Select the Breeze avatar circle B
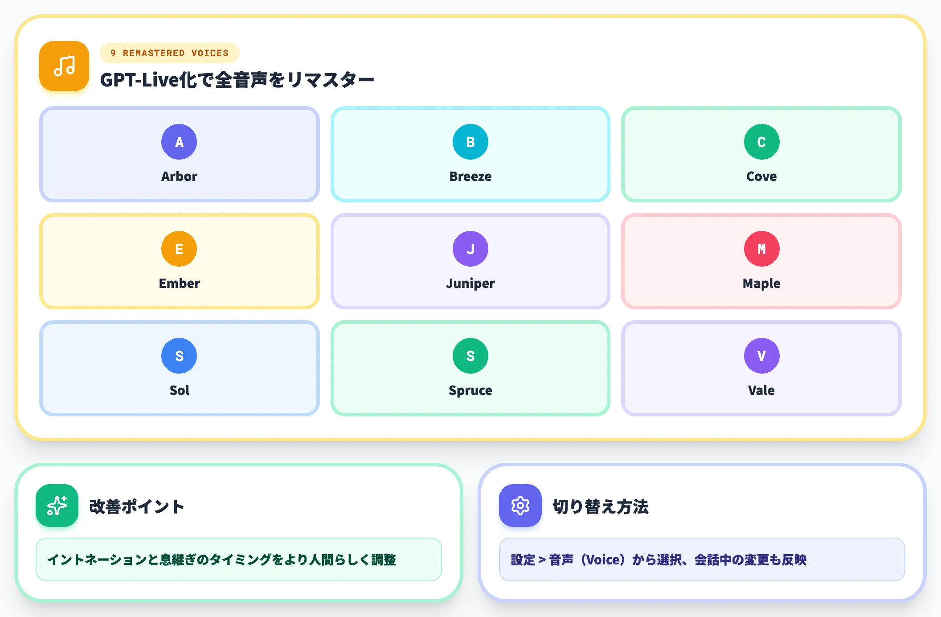The width and height of the screenshot is (941, 617). point(470,142)
